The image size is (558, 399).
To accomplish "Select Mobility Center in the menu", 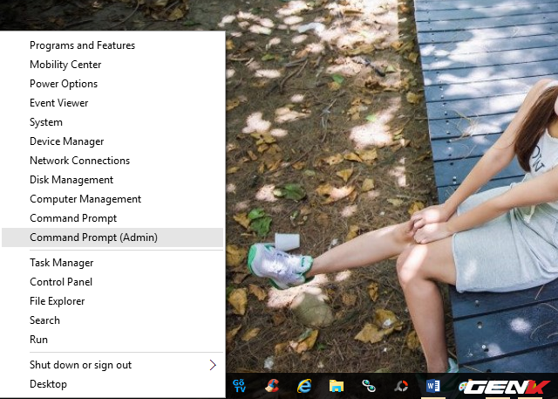I will coord(112,65).
